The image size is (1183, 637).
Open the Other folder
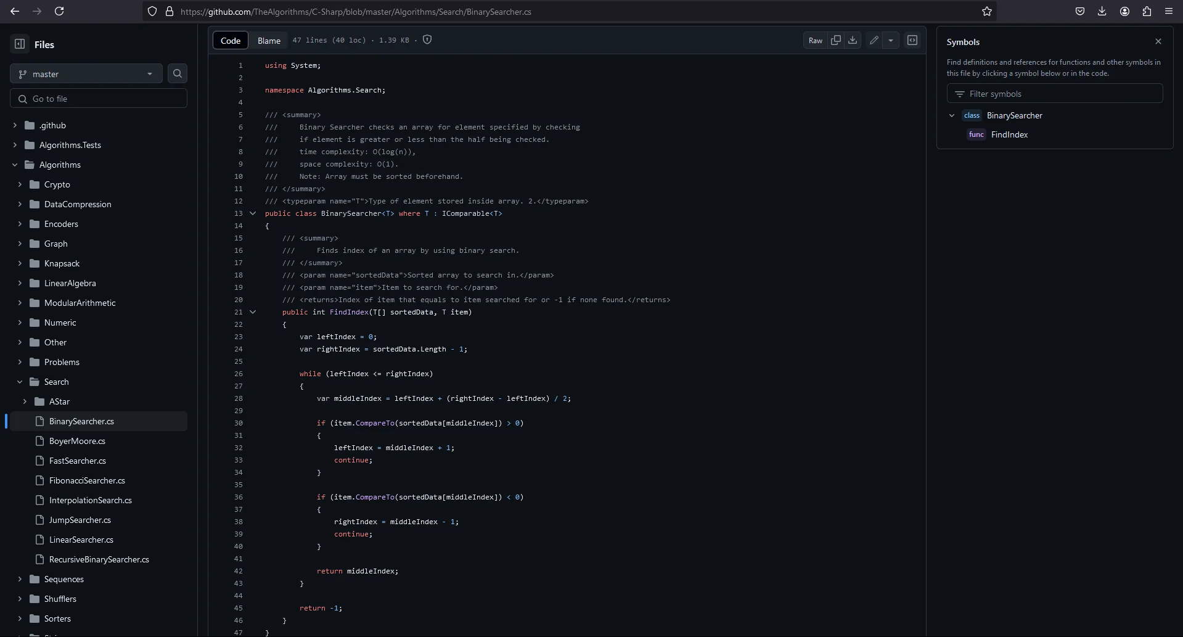[x=55, y=342]
